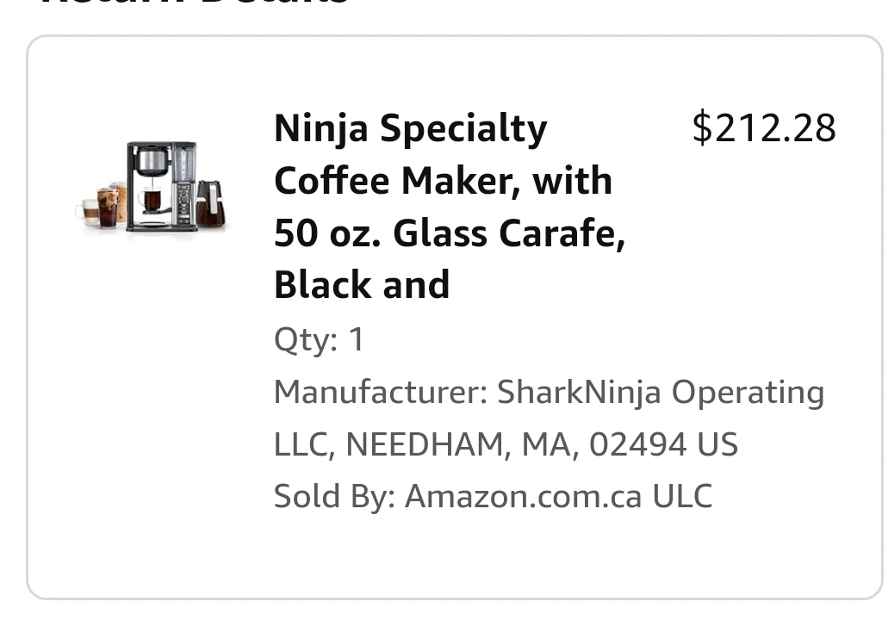
Task: Click the "Sold By:" label
Action: coord(334,497)
